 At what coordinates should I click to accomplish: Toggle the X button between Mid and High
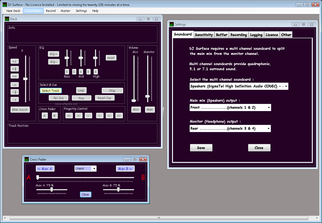point(88,72)
